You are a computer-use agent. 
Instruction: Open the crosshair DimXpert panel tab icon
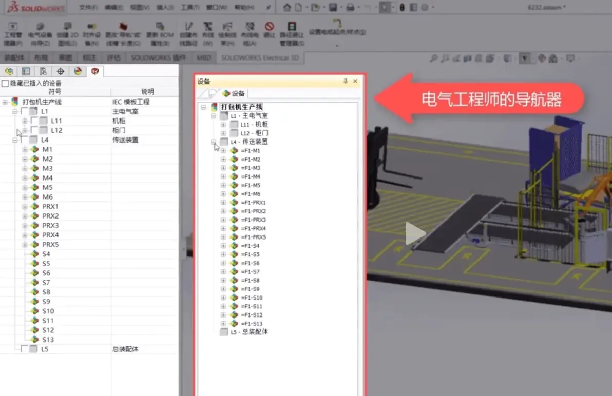(x=60, y=71)
